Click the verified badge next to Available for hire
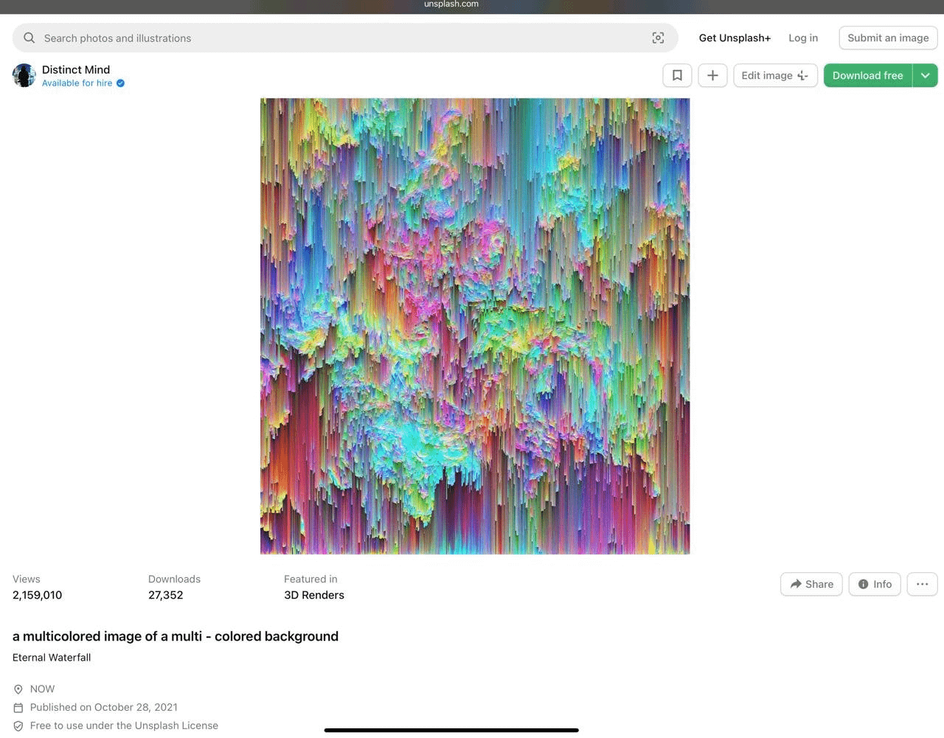This screenshot has width=944, height=738. coord(120,83)
